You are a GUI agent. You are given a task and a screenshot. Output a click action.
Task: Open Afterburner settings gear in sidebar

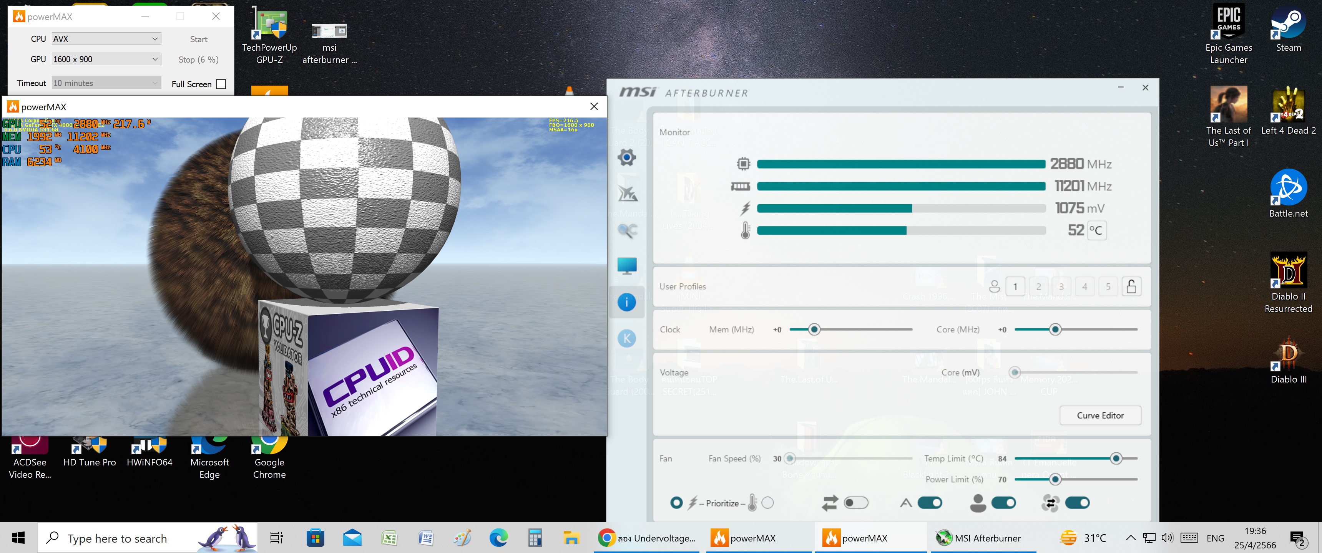[627, 157]
